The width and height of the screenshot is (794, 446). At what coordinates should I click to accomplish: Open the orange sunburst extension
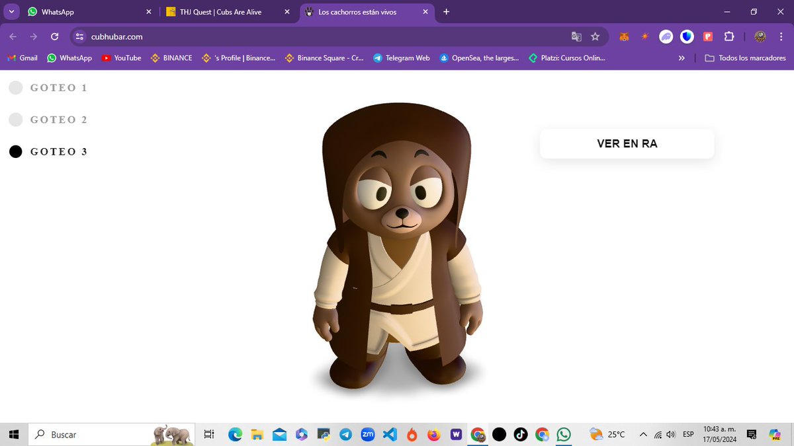point(645,37)
